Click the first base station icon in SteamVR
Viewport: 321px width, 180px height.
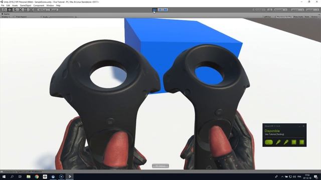pyautogui.click(x=294, y=142)
